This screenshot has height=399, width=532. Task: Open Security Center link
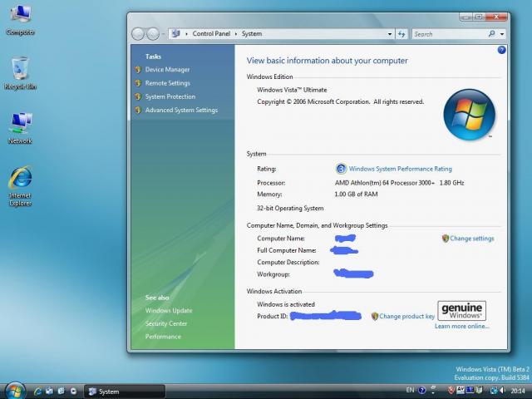[x=166, y=323]
